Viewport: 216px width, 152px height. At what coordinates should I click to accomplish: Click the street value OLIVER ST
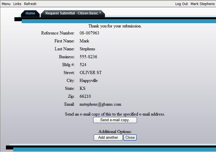[91, 73]
